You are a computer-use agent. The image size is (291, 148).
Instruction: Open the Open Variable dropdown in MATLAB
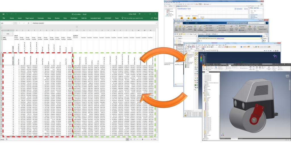(x=209, y=28)
